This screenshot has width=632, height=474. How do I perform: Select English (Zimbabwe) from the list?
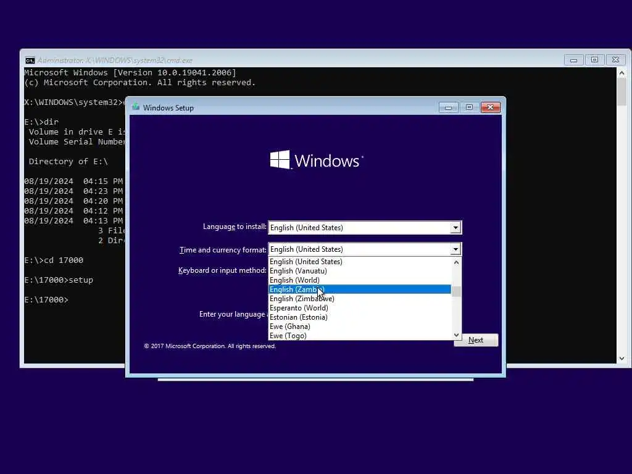coord(360,299)
